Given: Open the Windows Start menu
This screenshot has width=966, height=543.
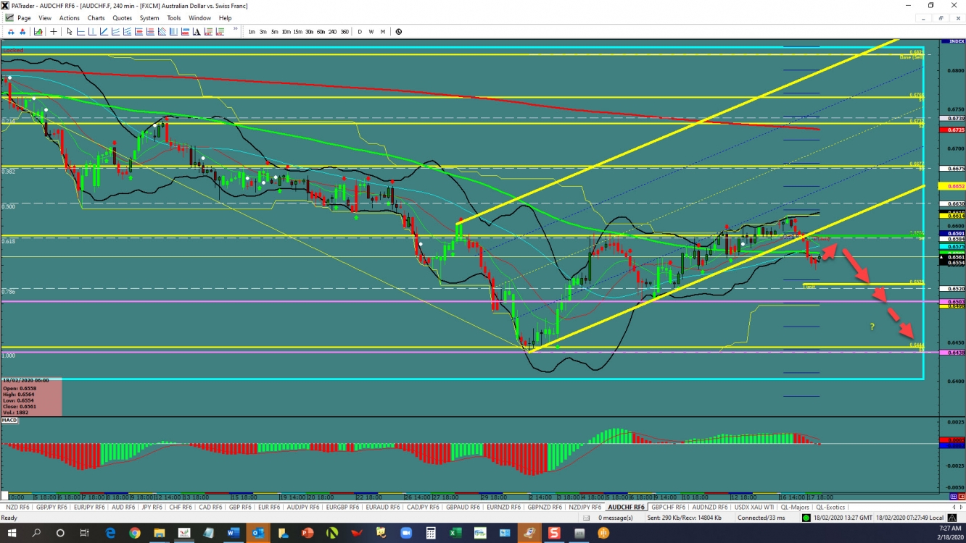Looking at the screenshot, I should click(12, 533).
